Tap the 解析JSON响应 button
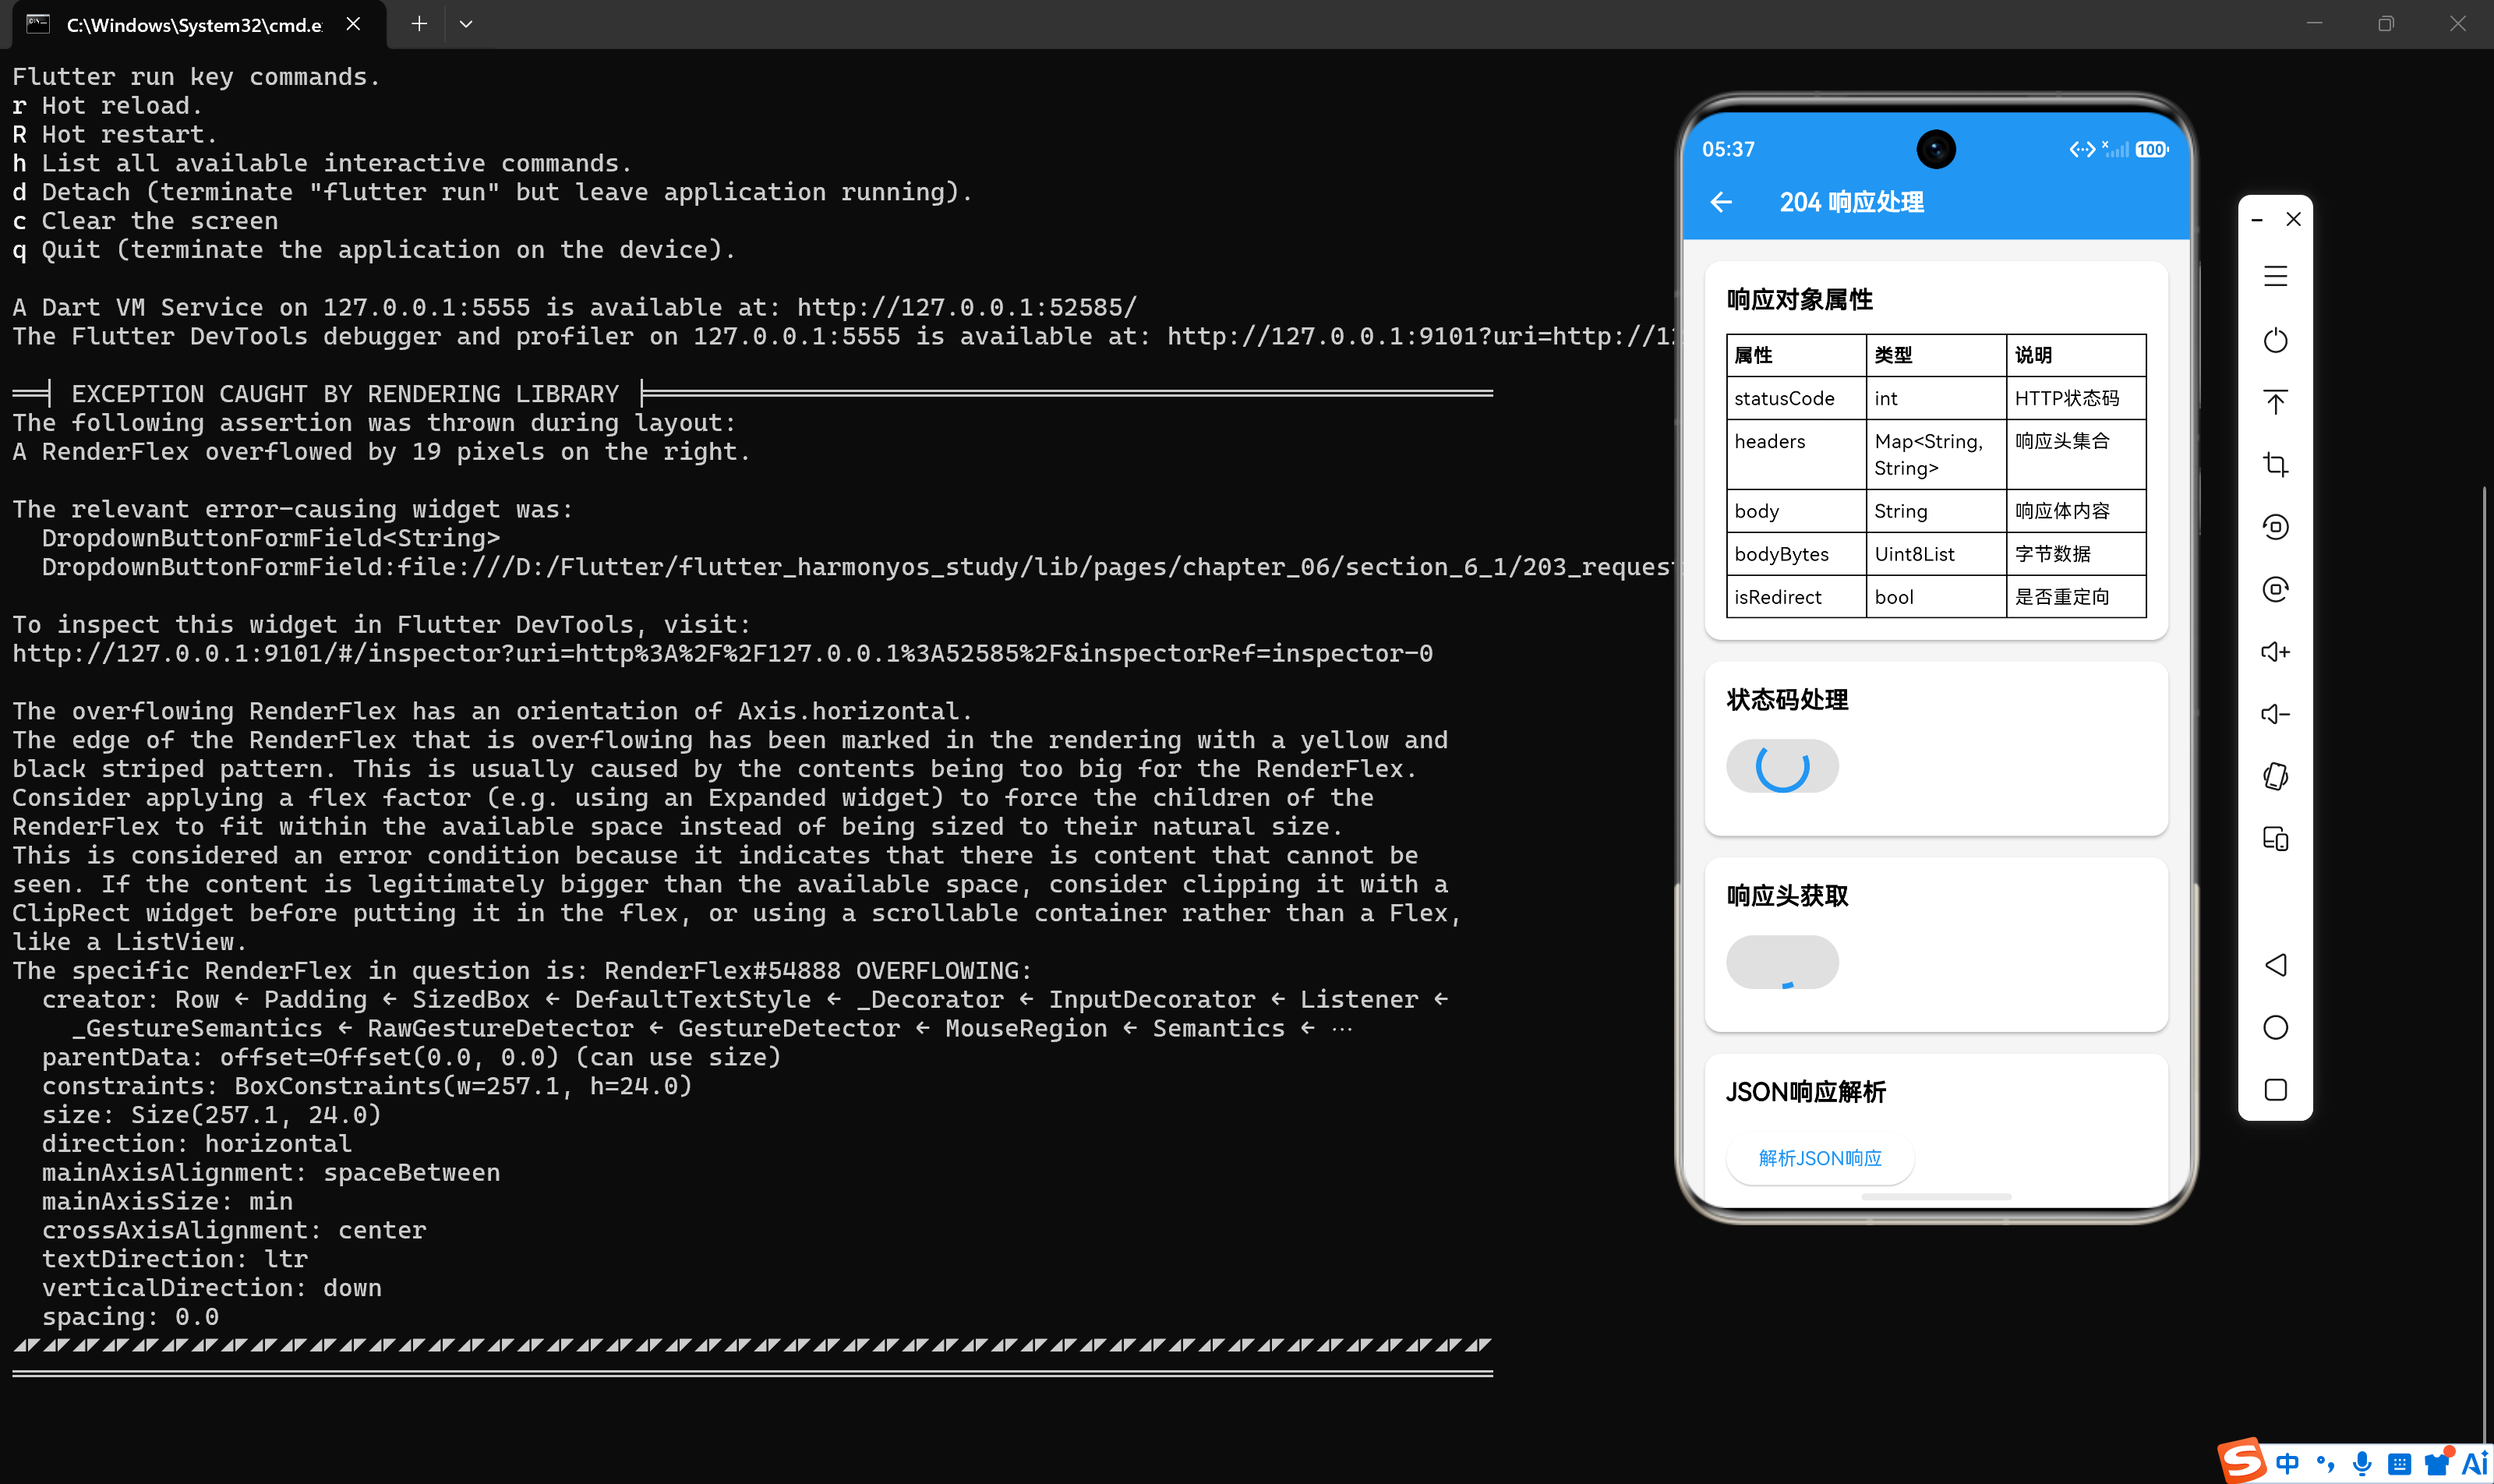2494x1484 pixels. (x=1820, y=1158)
